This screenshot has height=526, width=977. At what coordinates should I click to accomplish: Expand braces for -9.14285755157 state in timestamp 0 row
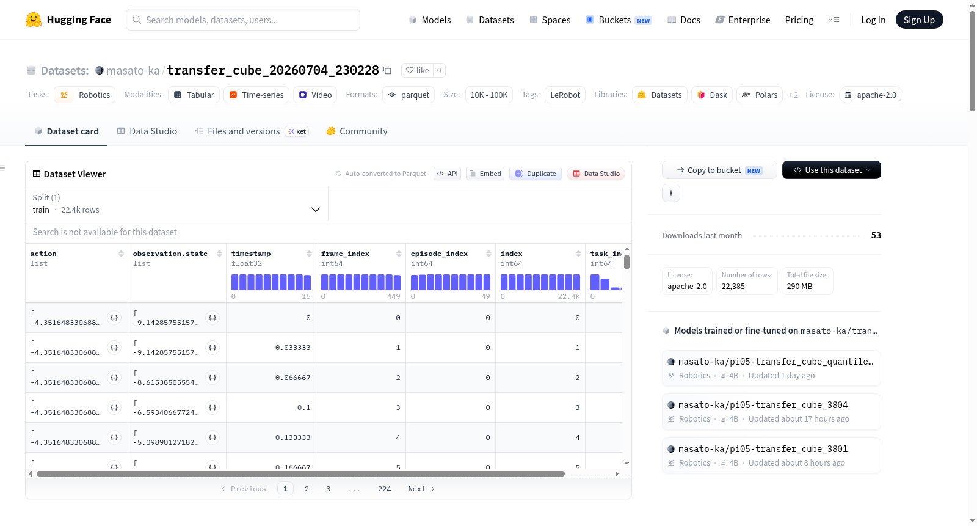coord(212,318)
